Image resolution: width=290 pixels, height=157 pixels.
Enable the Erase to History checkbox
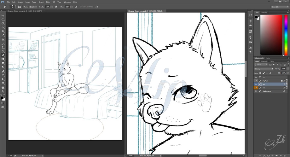81,7
